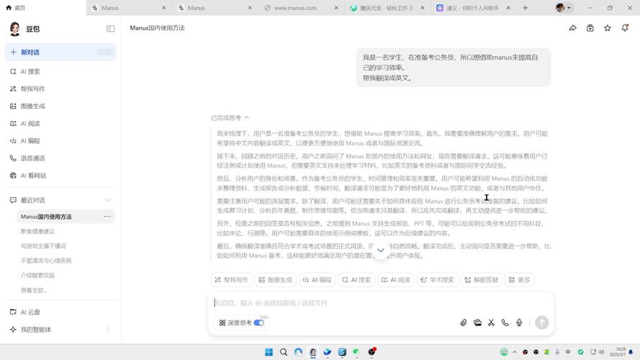Image resolution: width=640 pixels, height=360 pixels.
Task: Open a new tab with plus icon
Action: [526, 8]
